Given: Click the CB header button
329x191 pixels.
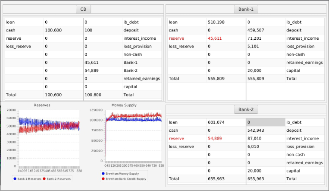Looking at the screenshot, I should point(83,9).
